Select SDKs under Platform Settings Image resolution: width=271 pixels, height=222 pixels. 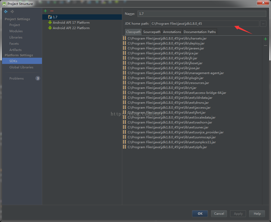(x=22, y=61)
